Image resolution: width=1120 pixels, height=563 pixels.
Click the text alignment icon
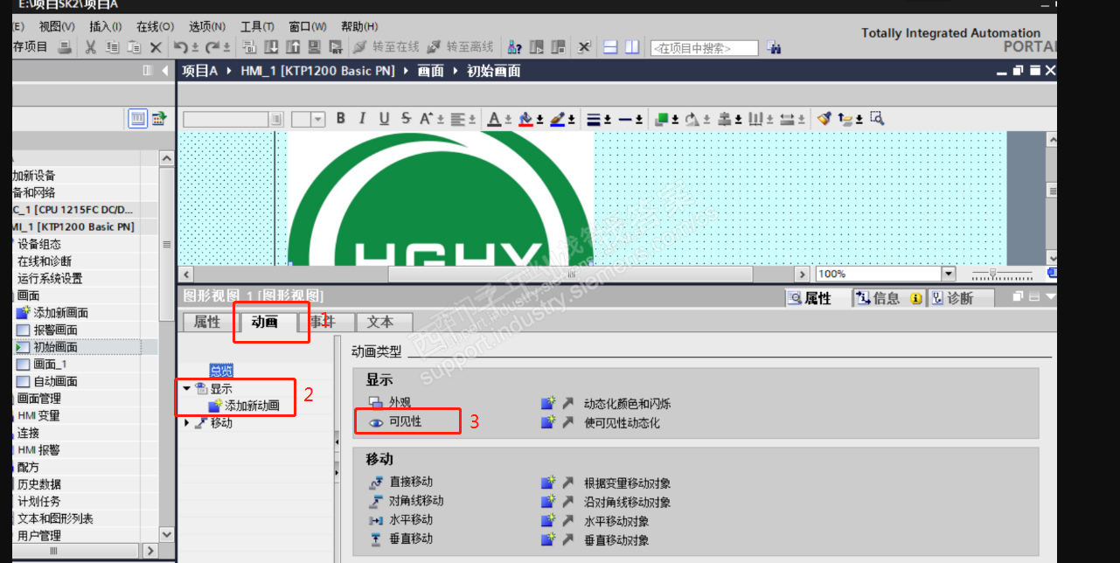click(457, 119)
